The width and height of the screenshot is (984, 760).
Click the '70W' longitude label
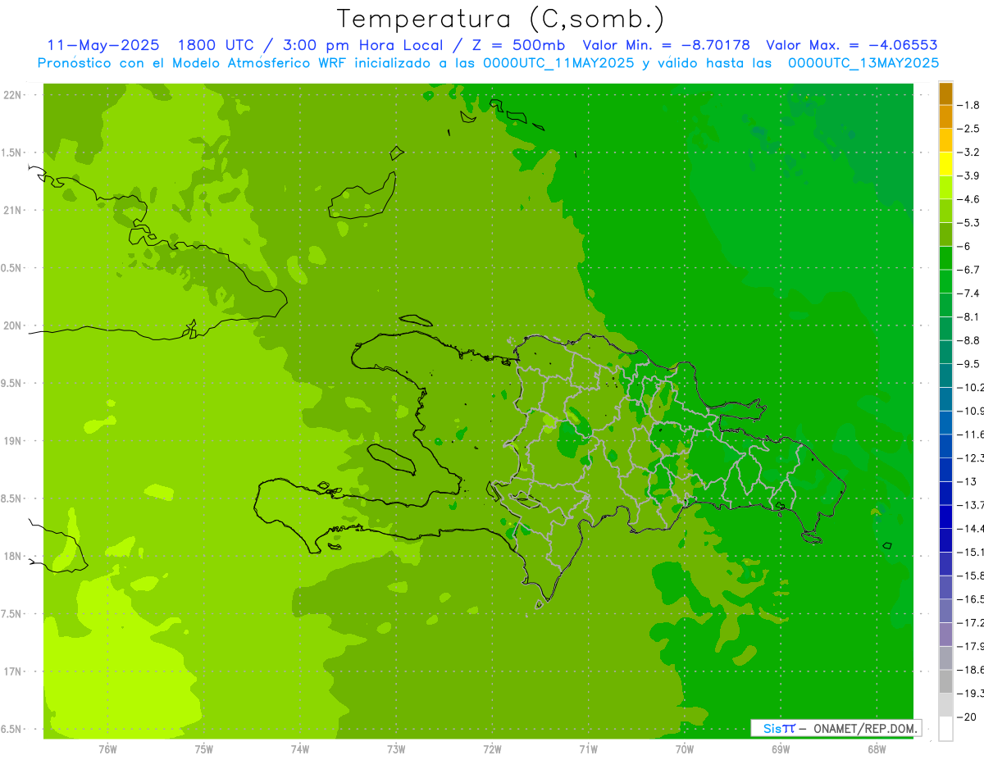tap(685, 749)
